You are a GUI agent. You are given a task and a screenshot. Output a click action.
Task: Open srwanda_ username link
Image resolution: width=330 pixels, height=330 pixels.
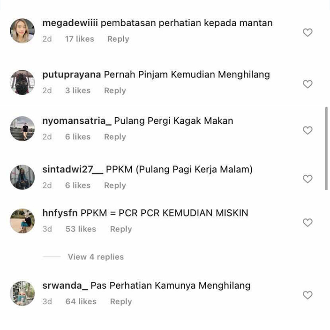(65, 285)
